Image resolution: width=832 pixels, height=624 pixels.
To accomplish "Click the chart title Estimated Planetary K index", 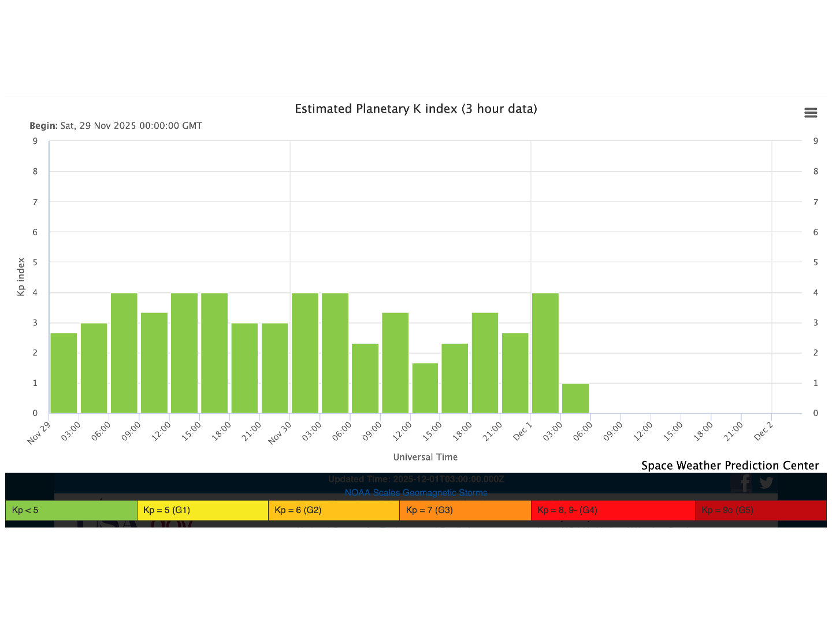I will 415,109.
